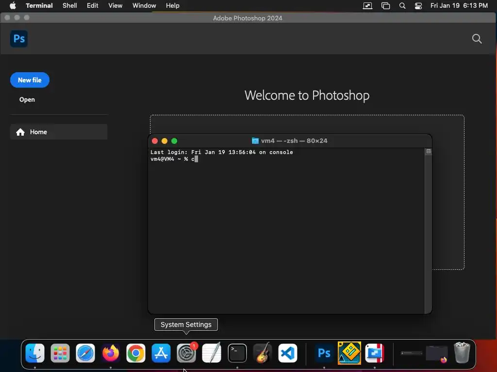This screenshot has height=372, width=497.
Task: Click the Terminal scrollback marker icon
Action: coord(428,152)
